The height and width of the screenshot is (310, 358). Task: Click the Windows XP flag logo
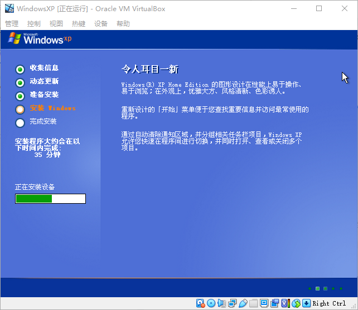14,38
